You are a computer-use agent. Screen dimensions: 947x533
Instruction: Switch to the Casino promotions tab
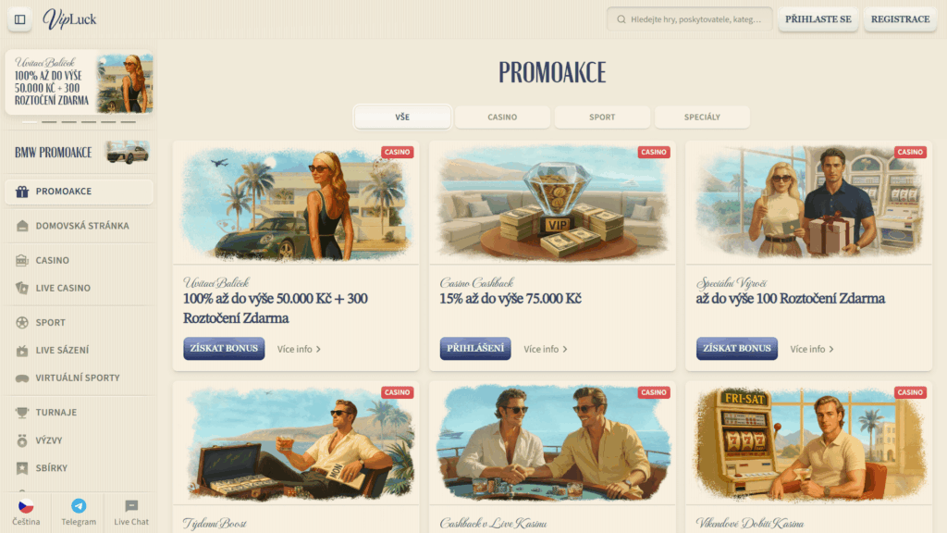point(502,118)
